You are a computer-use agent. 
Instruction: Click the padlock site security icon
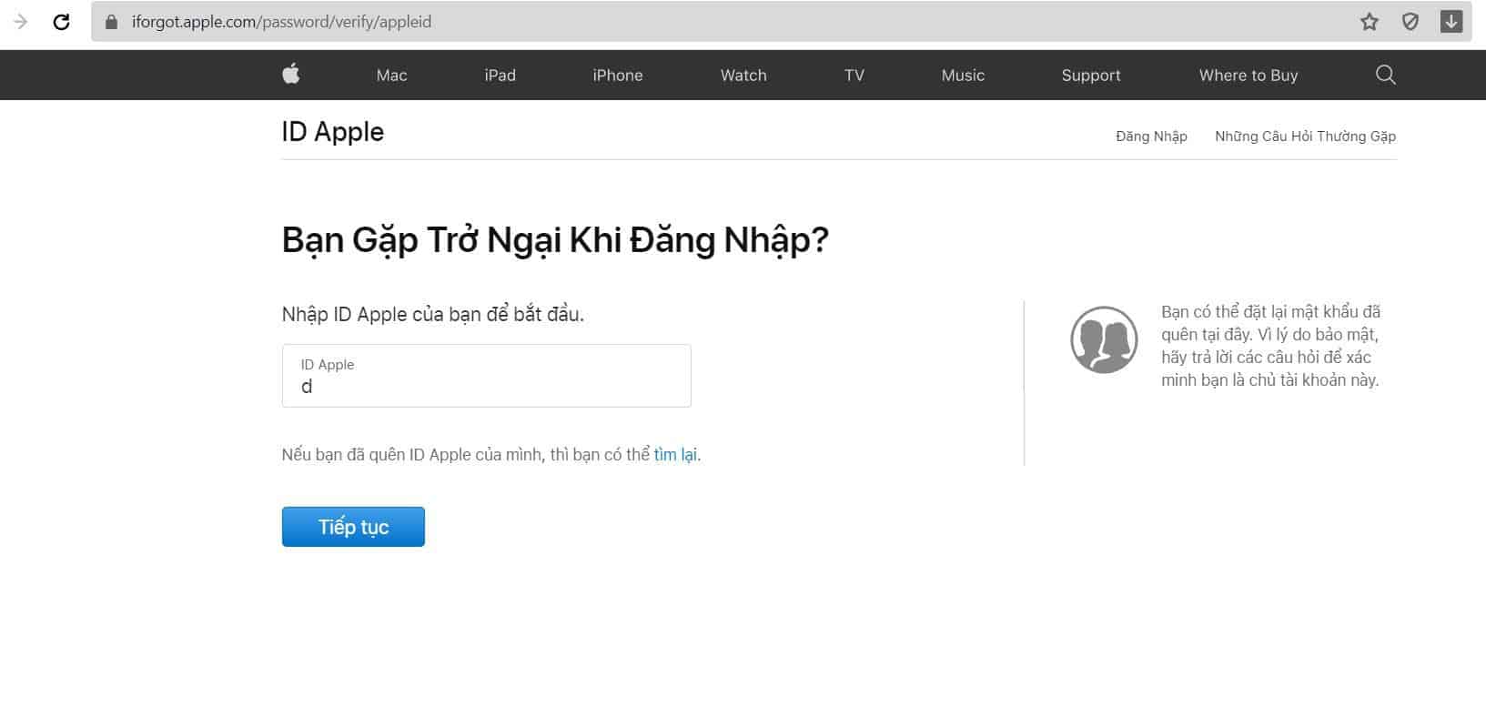(x=112, y=22)
